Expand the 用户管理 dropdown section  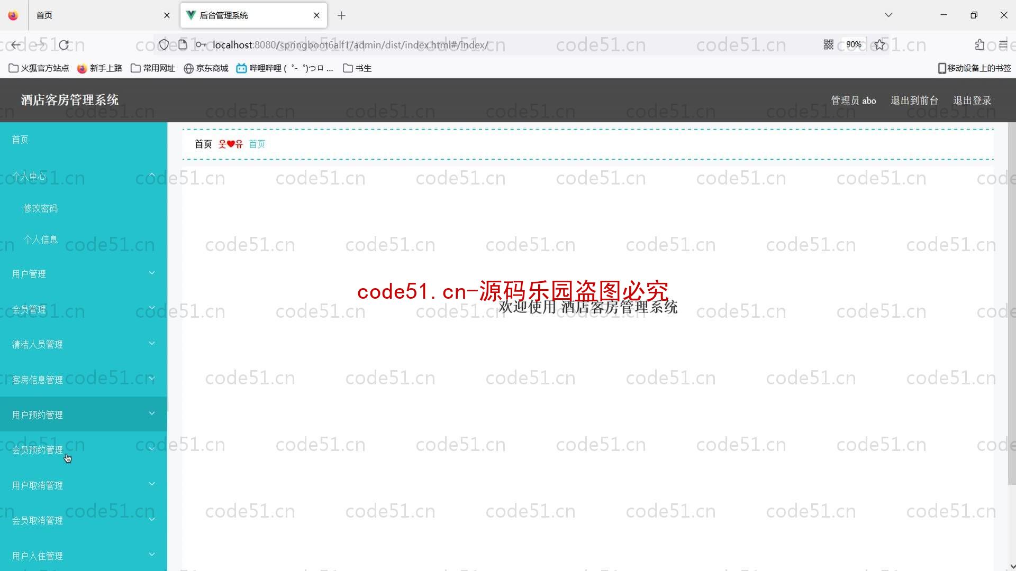pyautogui.click(x=83, y=273)
